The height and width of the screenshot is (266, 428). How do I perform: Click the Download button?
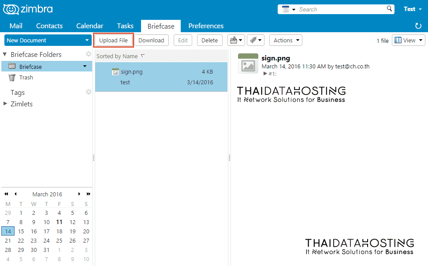coord(151,41)
